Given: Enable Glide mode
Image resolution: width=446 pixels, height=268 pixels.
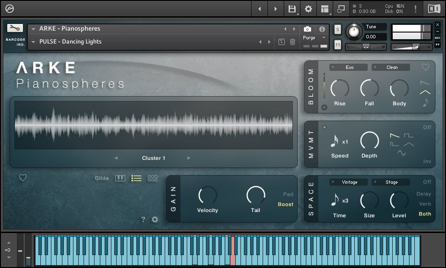Looking at the screenshot, I should click(102, 178).
